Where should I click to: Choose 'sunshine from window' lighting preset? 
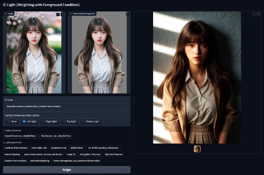pyautogui.click(x=16, y=148)
